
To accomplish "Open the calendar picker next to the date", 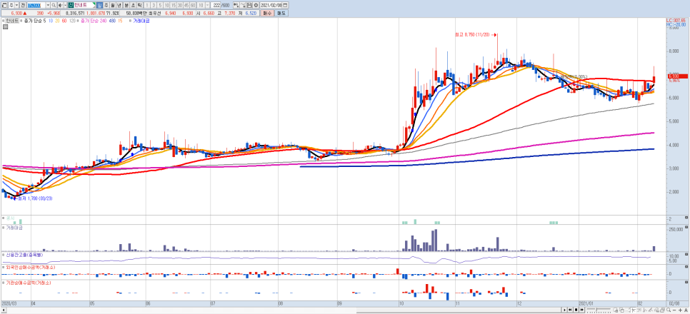I will 284,5.
